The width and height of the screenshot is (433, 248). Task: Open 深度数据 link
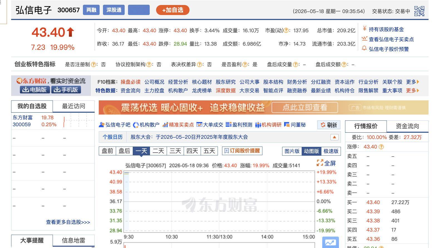(x=226, y=91)
